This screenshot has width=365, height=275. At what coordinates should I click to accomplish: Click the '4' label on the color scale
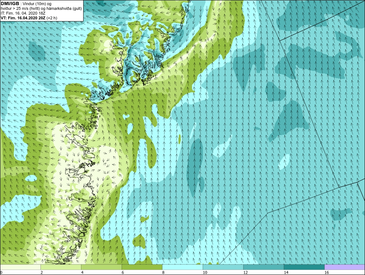click(82, 272)
